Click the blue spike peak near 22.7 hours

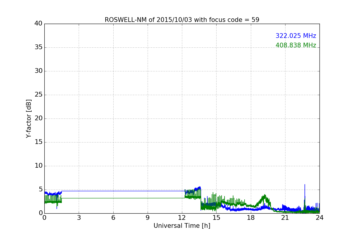305,185
